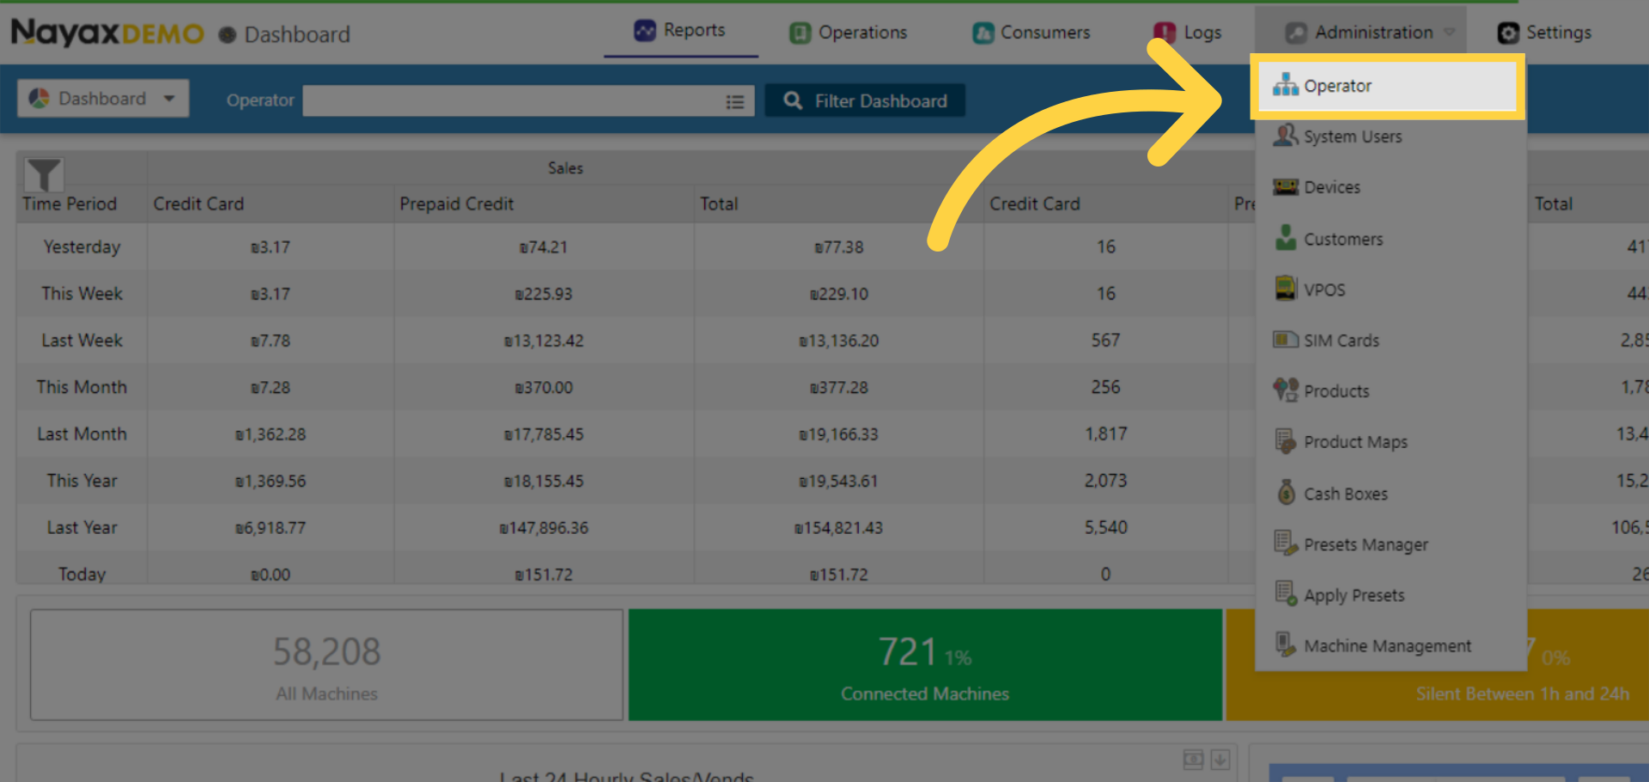Click the Consumers teal icon

coord(983,33)
